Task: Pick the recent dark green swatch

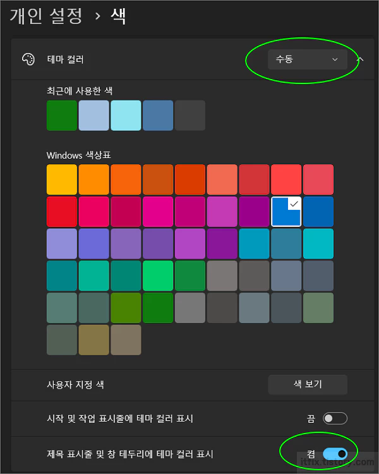Action: point(62,116)
